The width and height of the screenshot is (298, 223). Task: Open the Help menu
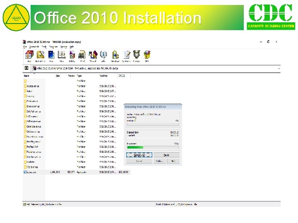coord(72,47)
